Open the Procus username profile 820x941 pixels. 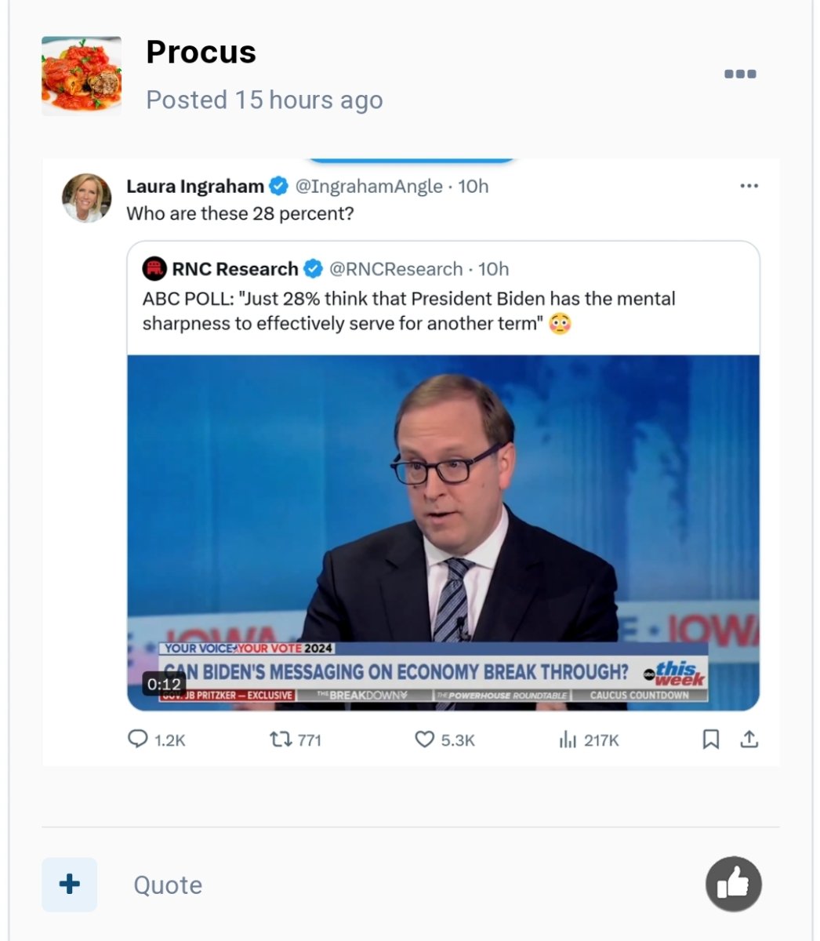coord(201,53)
